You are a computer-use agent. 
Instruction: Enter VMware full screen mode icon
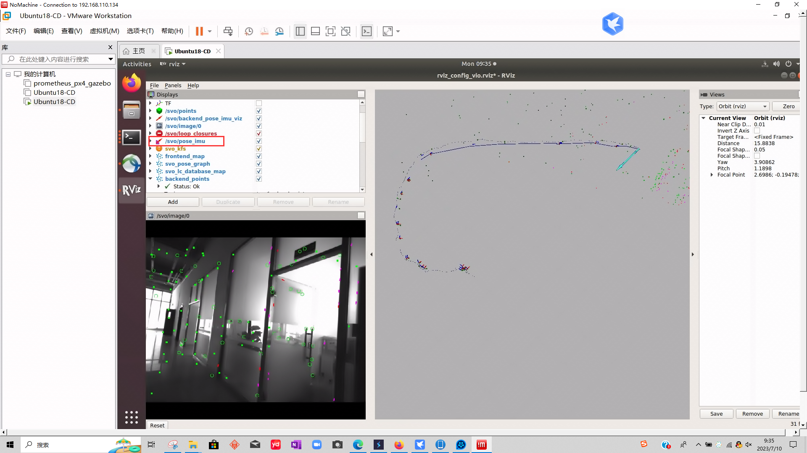[330, 31]
